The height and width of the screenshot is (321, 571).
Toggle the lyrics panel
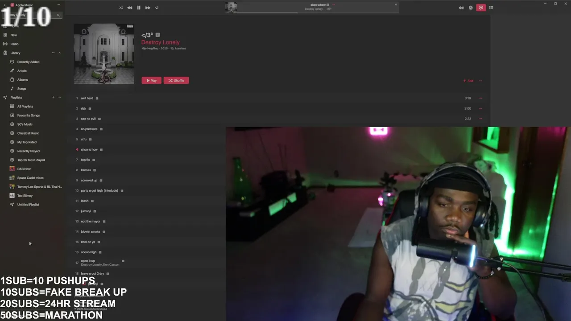click(x=480, y=8)
